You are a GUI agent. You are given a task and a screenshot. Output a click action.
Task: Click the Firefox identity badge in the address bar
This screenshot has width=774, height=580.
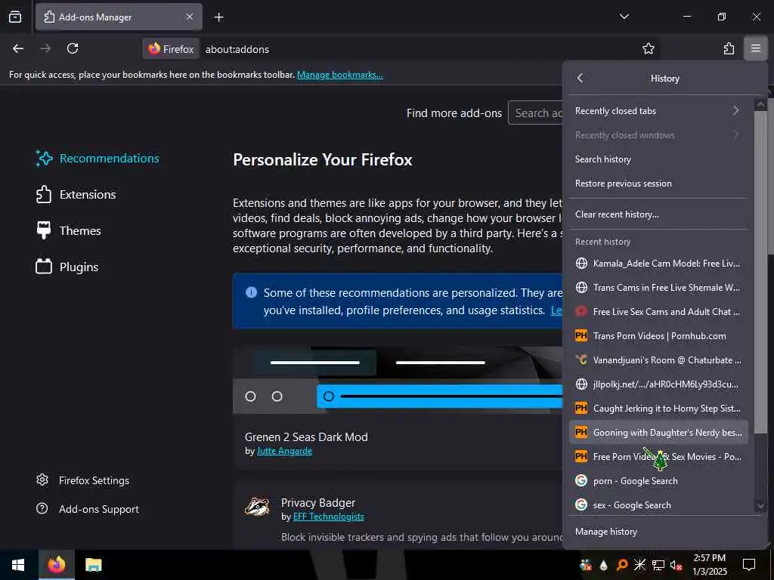pyautogui.click(x=171, y=49)
